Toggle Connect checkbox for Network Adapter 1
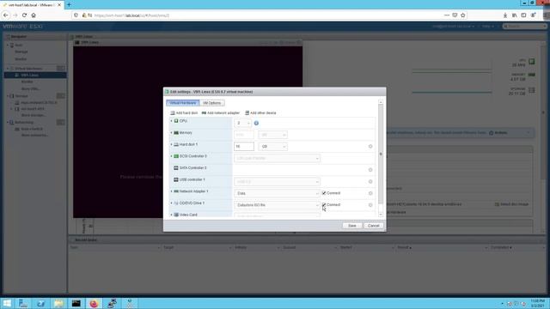 point(324,193)
